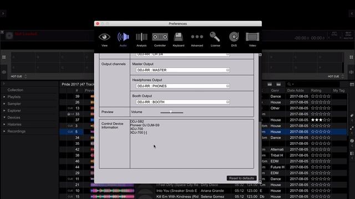
Task: Click the track search magnifier icon
Action: [289, 85]
